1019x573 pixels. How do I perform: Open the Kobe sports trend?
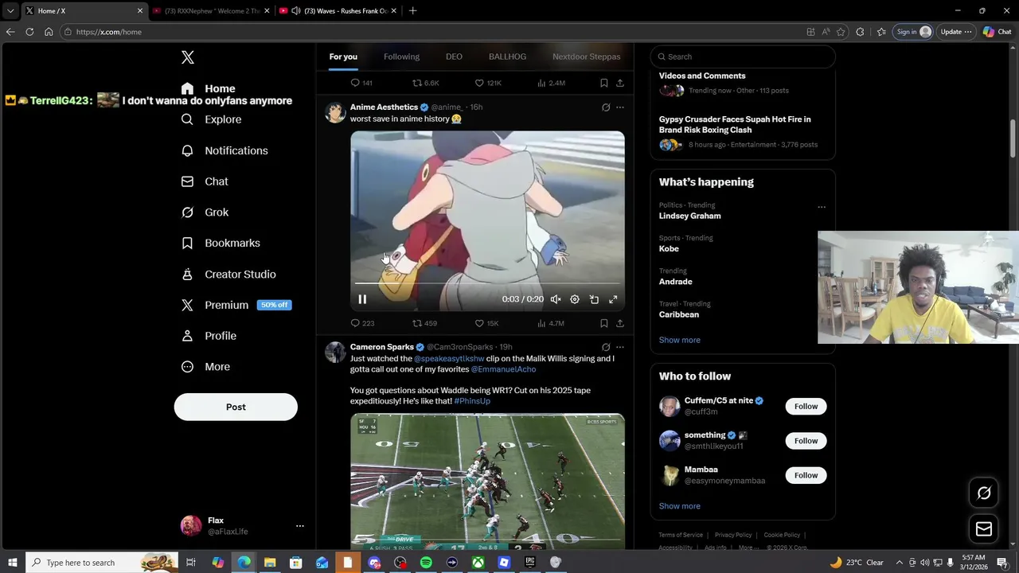[669, 249]
